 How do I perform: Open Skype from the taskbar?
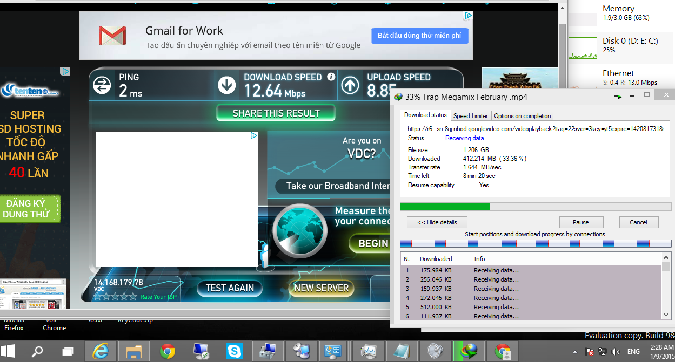click(x=234, y=351)
